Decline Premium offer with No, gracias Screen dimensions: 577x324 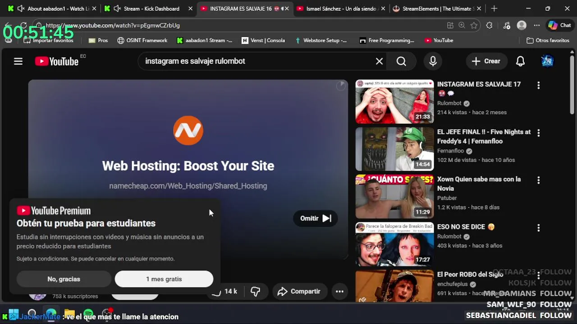click(64, 279)
